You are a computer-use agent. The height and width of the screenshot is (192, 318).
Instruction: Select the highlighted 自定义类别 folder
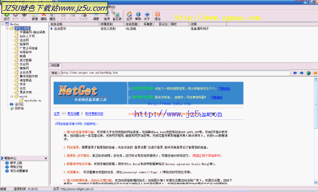tap(23, 28)
